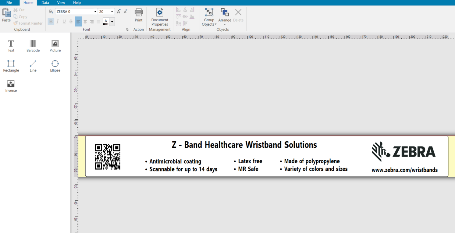Select the Inverse tool
Viewport: 455px width, 233px height.
point(11,86)
